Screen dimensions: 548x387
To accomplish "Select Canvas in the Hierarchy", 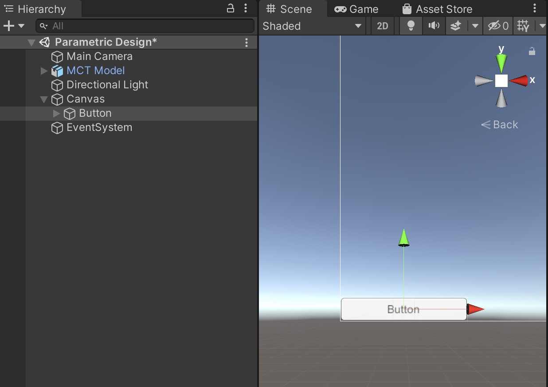I will (x=86, y=99).
